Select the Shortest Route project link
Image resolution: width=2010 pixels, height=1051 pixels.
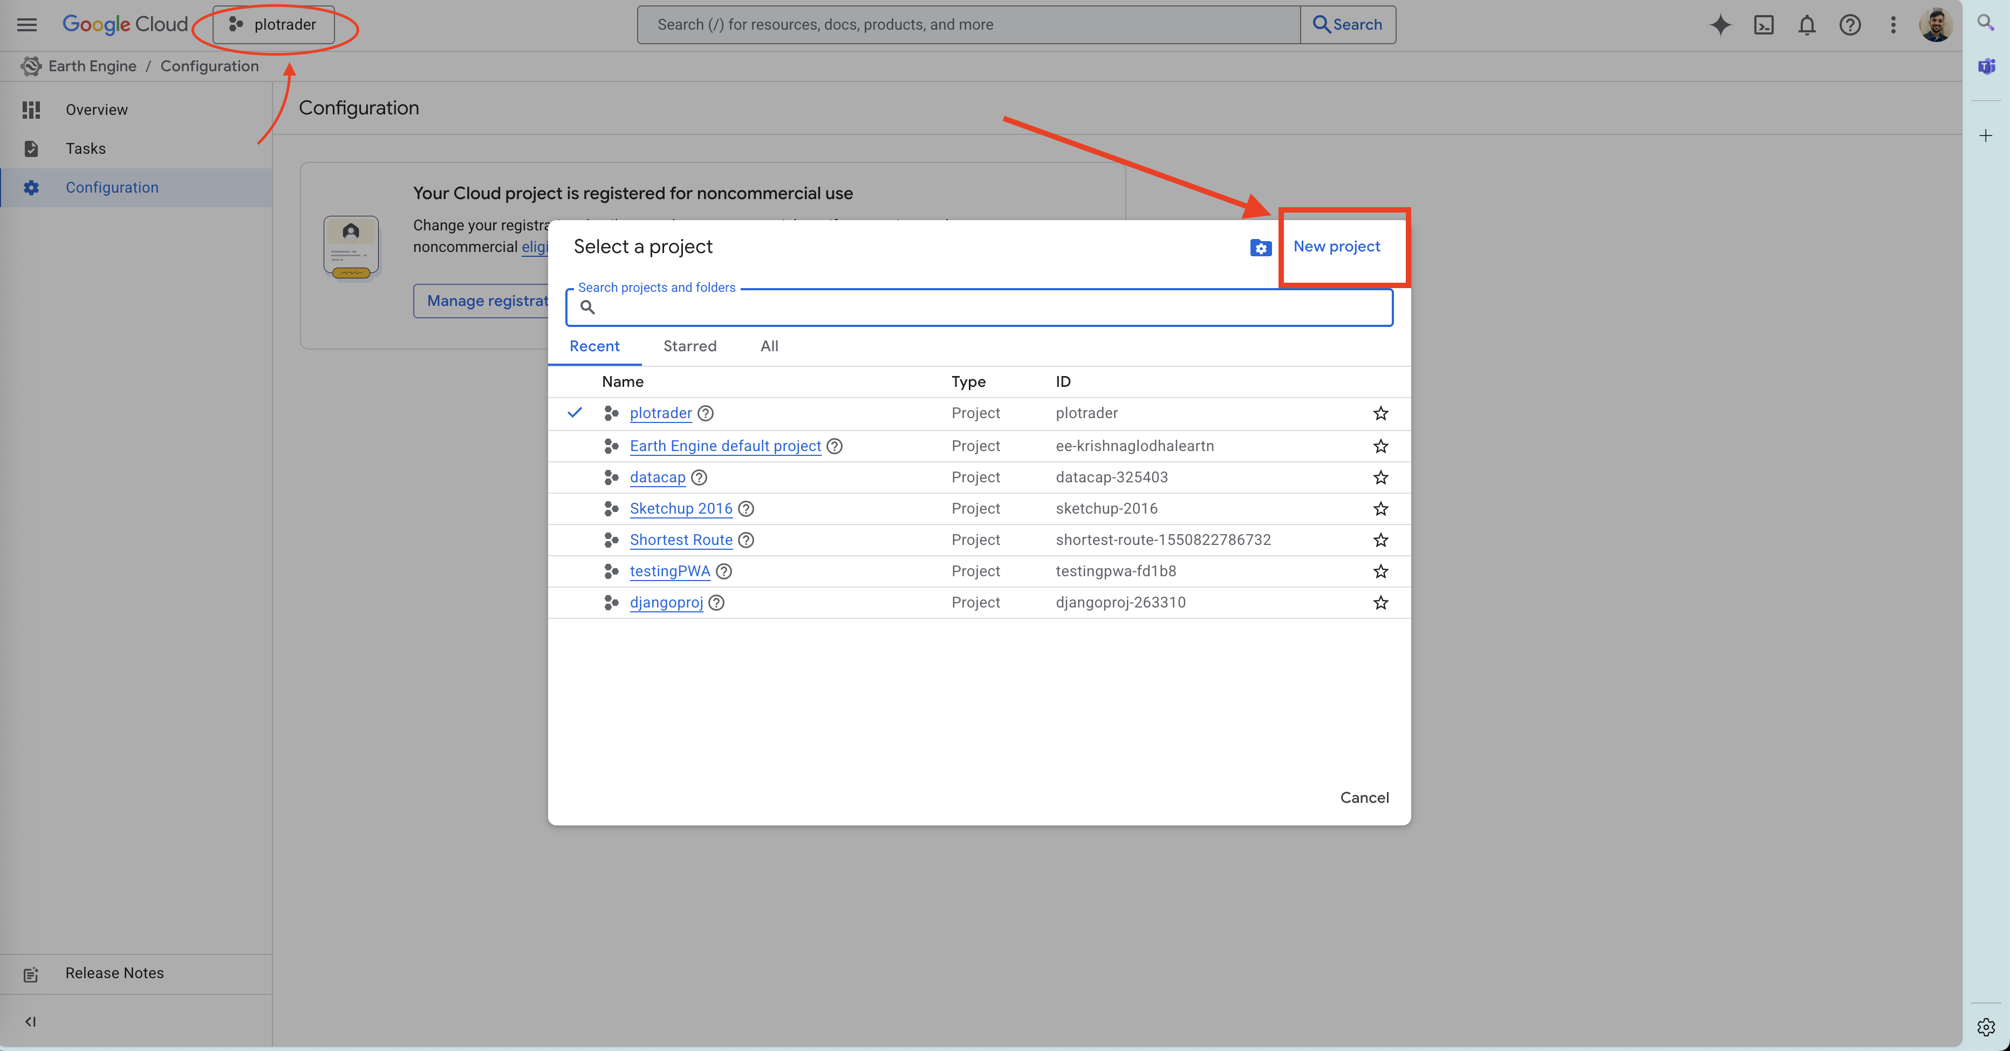[x=680, y=540]
